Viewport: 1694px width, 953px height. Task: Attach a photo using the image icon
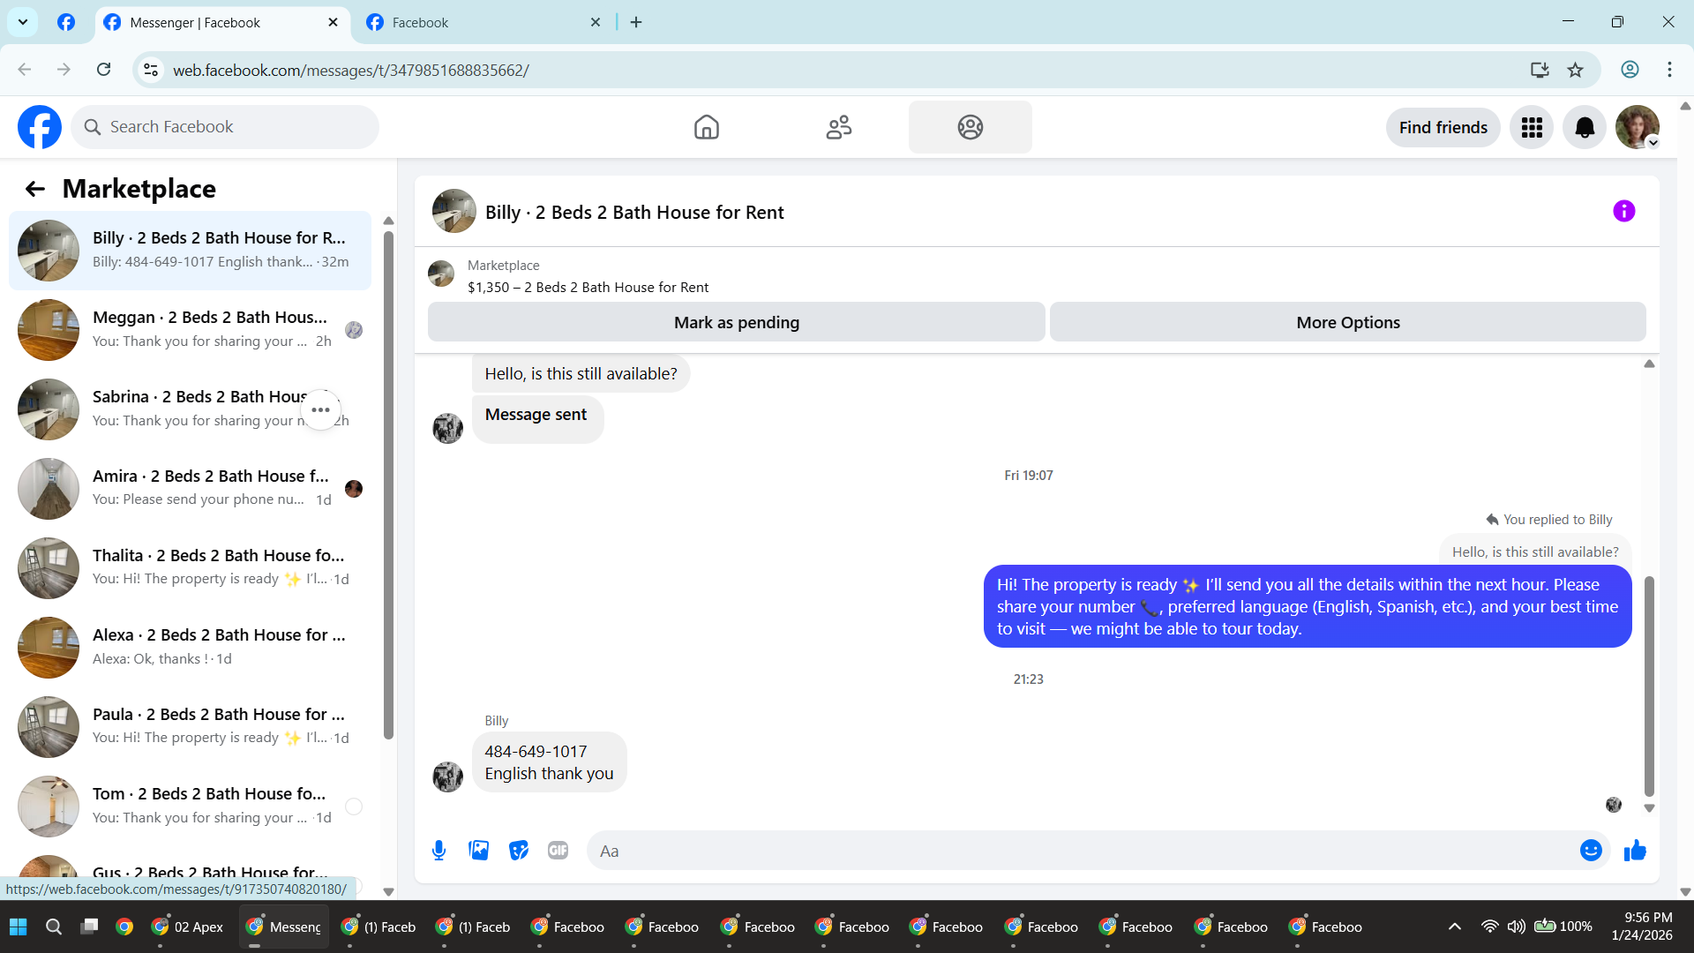[478, 851]
